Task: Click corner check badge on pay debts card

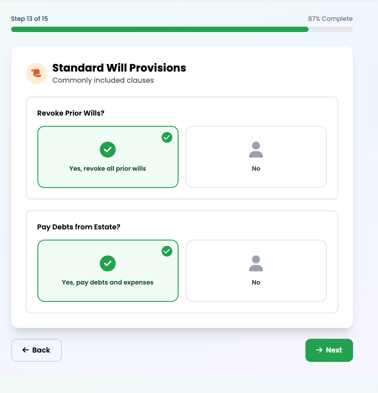Action: 167,251
